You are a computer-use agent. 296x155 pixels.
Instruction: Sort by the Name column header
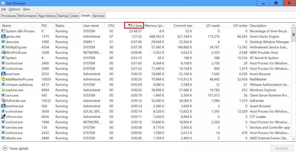click(x=20, y=26)
